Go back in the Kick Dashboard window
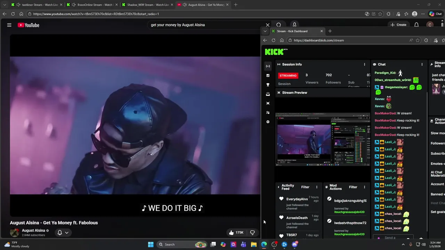The width and height of the screenshot is (445, 250). (x=265, y=40)
